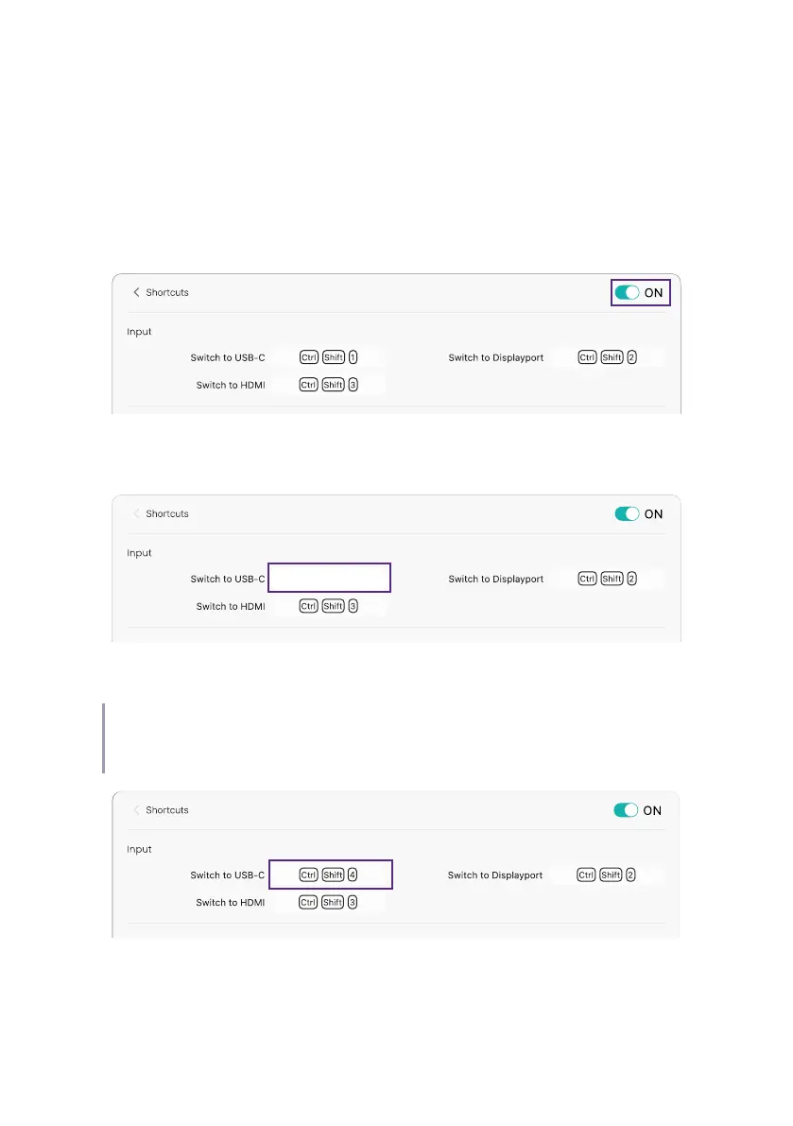Select the top panel's Switch to Displayport shortcut field
793x1126 pixels.
pyautogui.click(x=608, y=357)
